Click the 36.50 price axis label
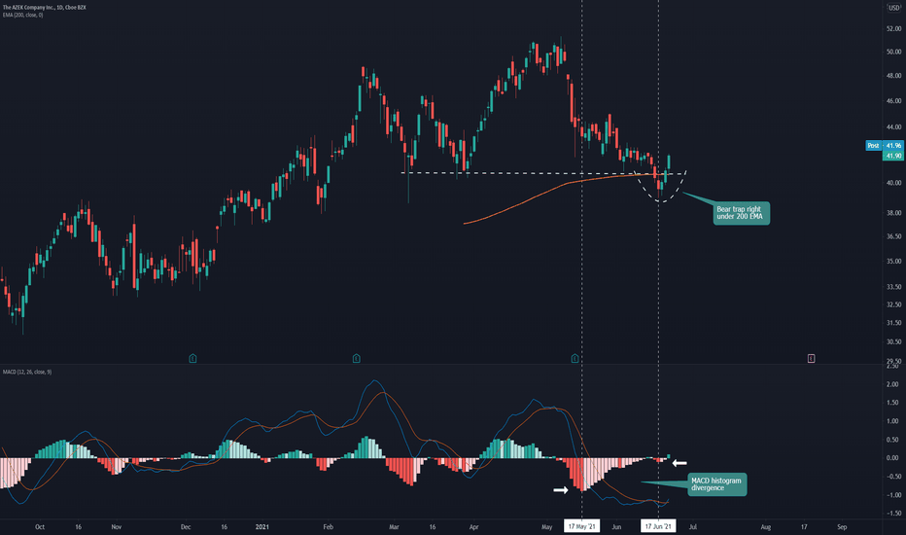 click(893, 236)
